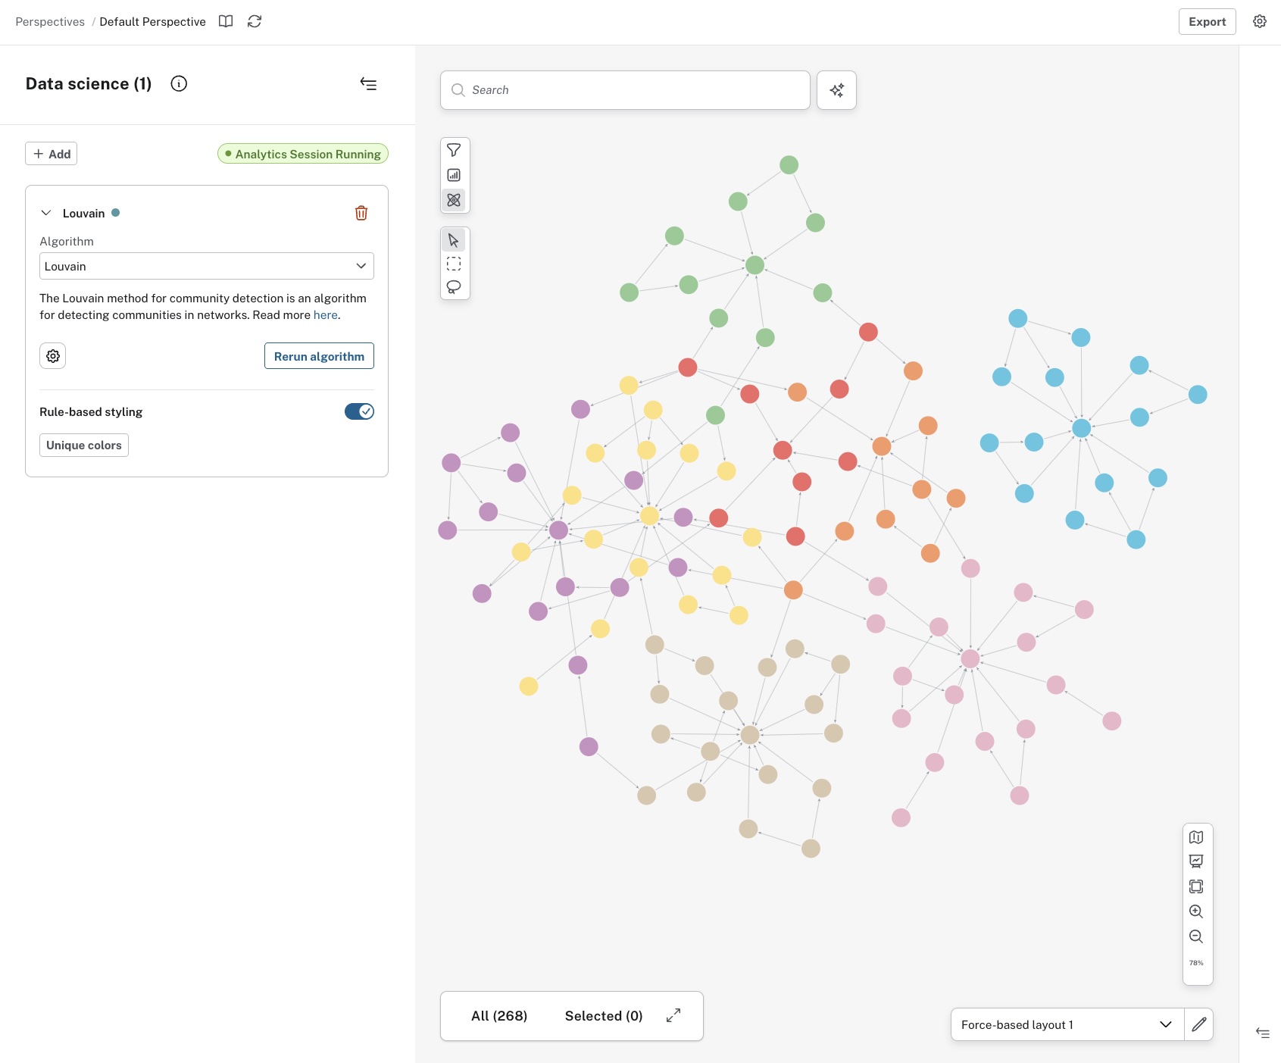Switch to the Selected (0) tab
Screen dimensions: 1281x1063
click(604, 1016)
